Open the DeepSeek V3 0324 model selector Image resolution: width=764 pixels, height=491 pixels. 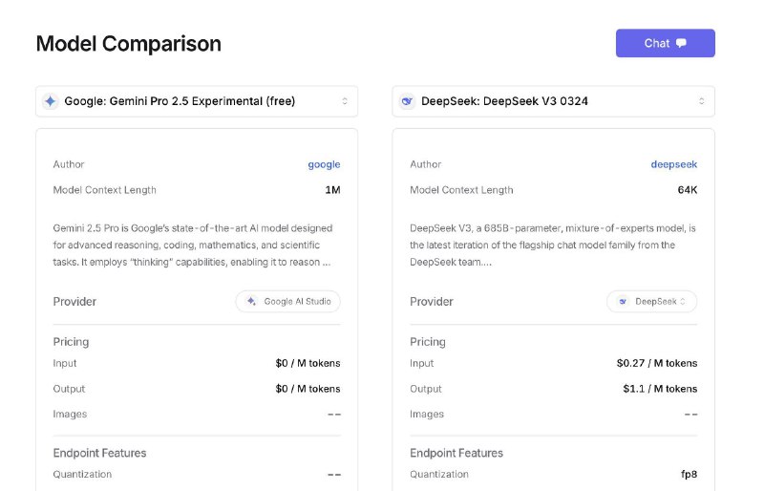[x=554, y=101]
